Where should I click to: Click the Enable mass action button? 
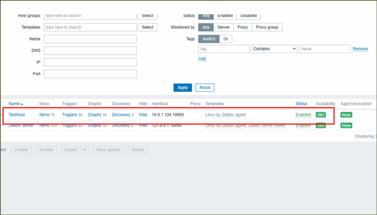click(21, 150)
